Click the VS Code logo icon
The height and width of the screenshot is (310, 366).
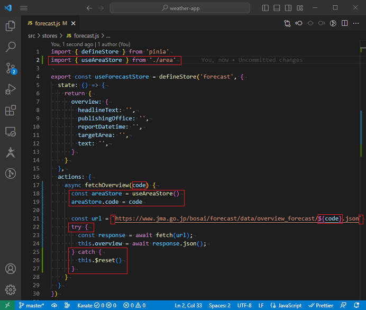click(8, 8)
